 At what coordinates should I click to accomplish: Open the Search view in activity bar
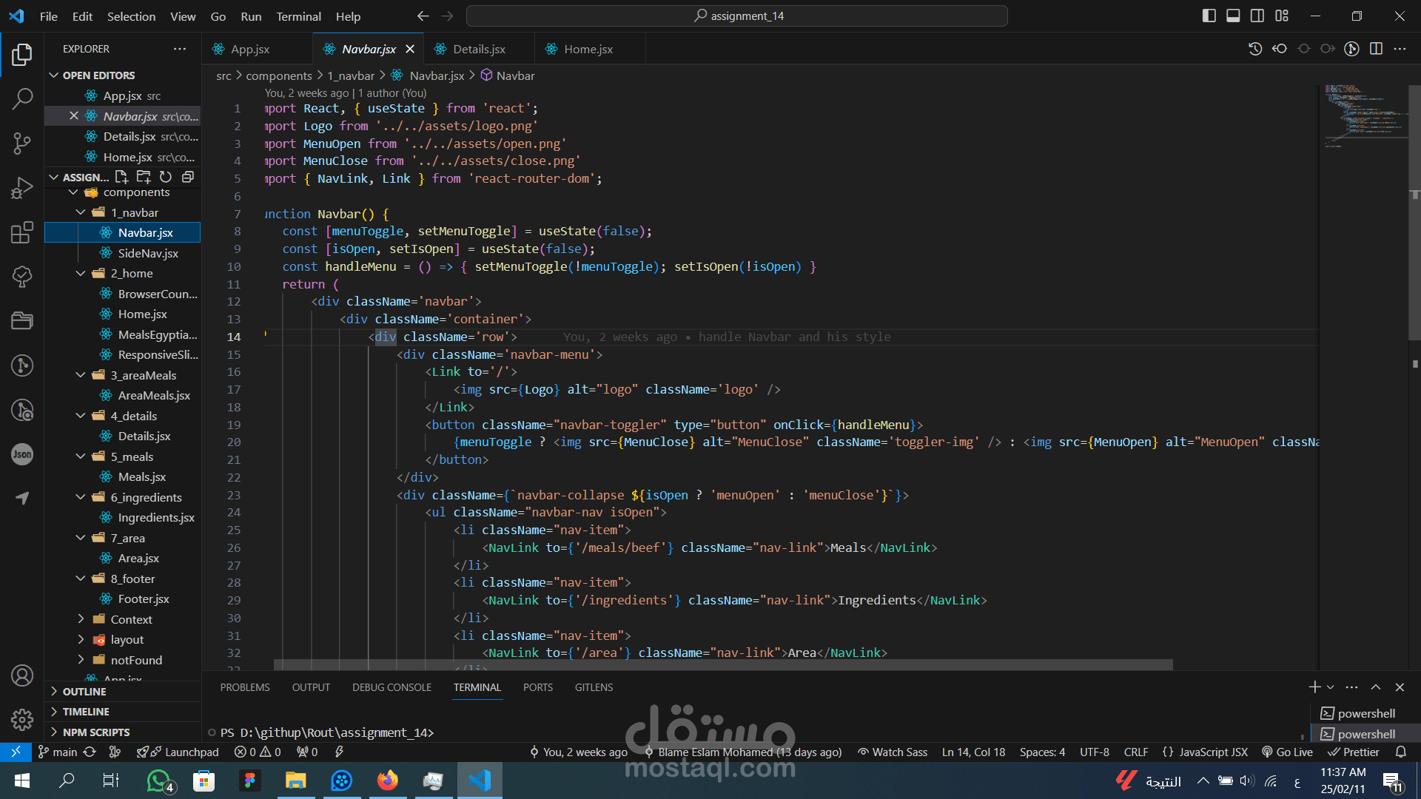point(22,98)
